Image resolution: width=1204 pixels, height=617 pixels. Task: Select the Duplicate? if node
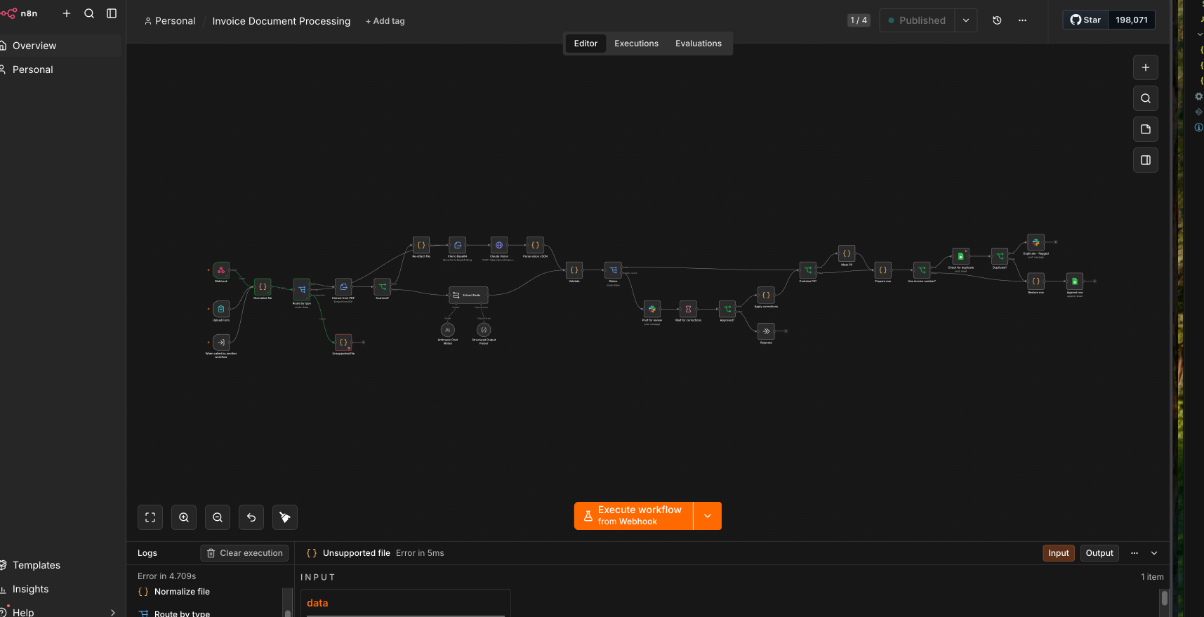coord(1000,256)
